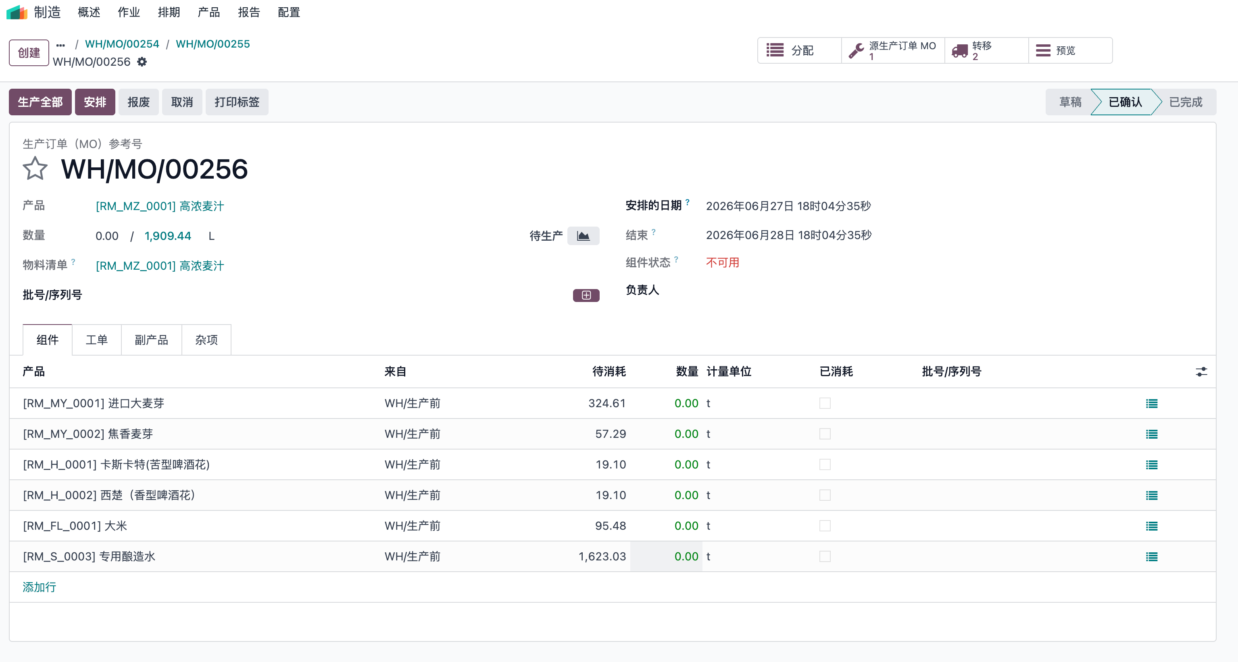Click the 打印标签 button
Image resolution: width=1238 pixels, height=662 pixels.
(x=237, y=102)
